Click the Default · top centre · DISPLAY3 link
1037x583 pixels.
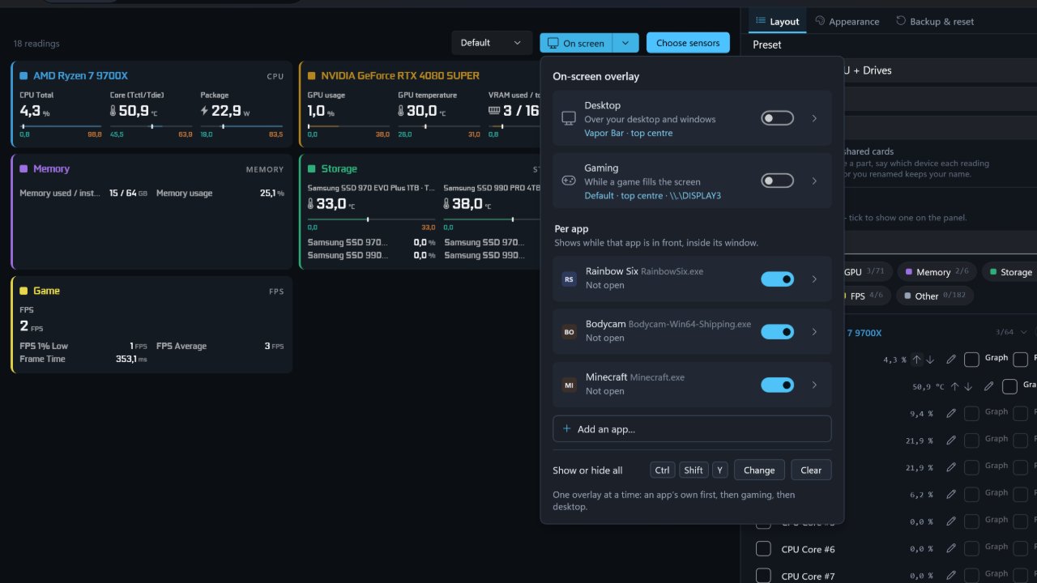(x=653, y=196)
